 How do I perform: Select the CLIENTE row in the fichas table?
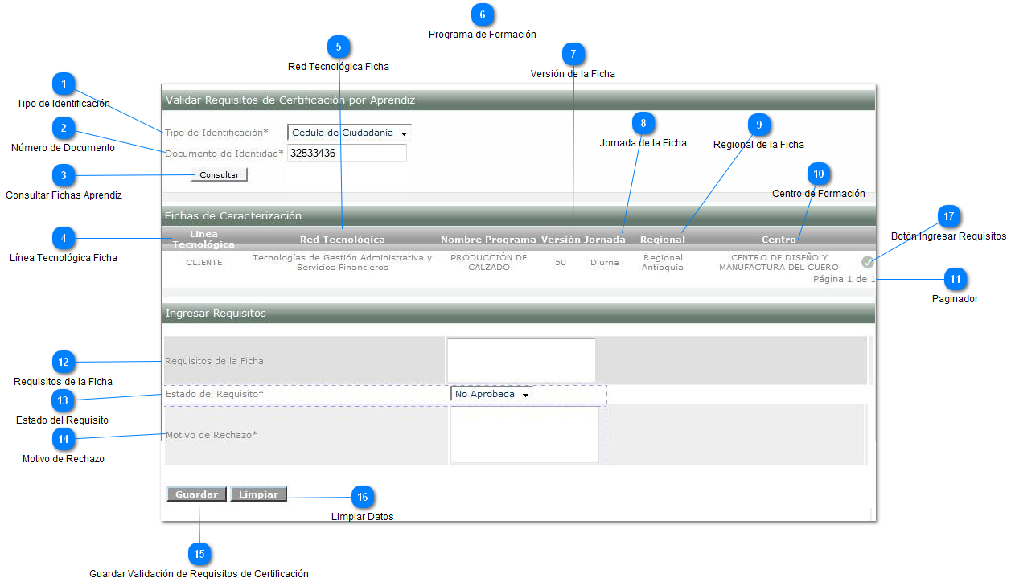tap(204, 263)
